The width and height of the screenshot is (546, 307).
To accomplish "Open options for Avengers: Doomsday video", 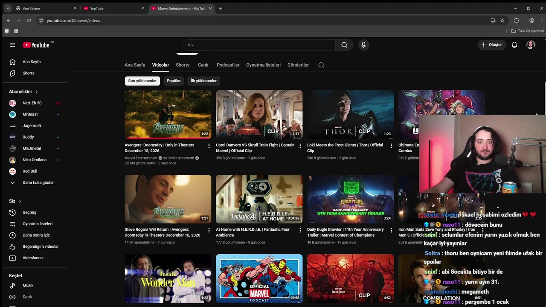I will [209, 146].
